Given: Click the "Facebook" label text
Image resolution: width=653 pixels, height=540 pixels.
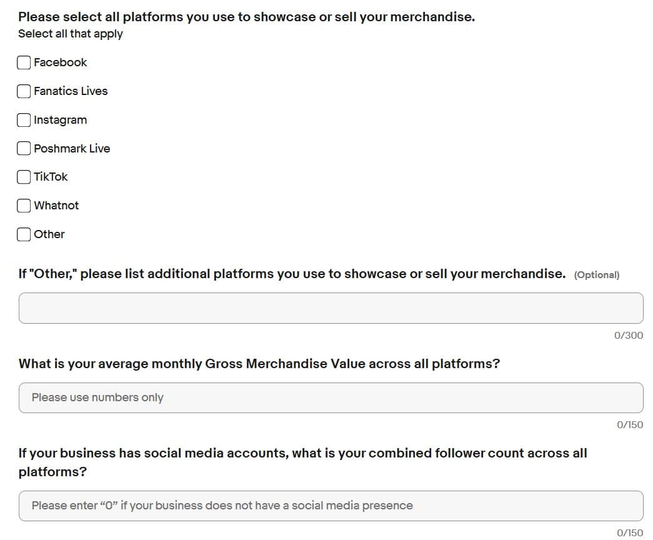Looking at the screenshot, I should pyautogui.click(x=61, y=62).
